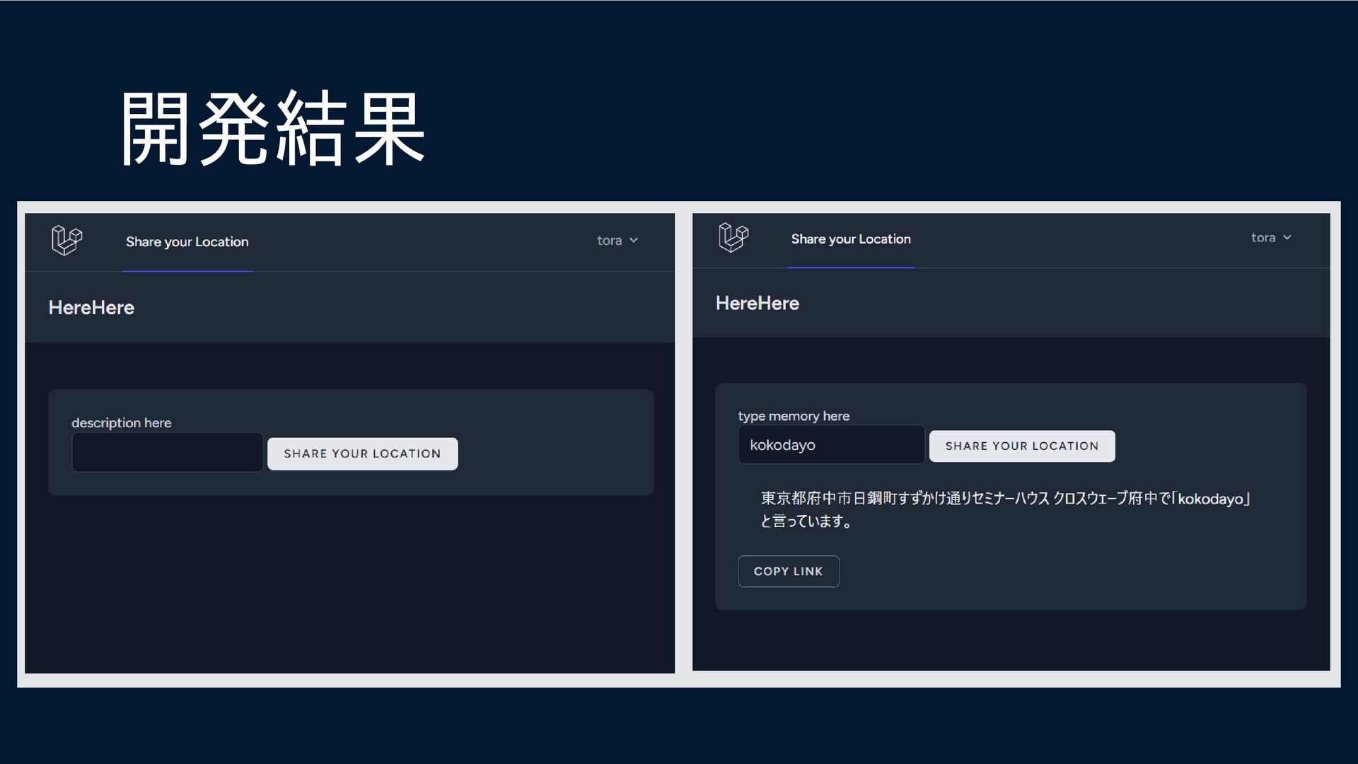Click the Laravel logo in the left app screenshot
1358x764 pixels.
click(x=67, y=241)
